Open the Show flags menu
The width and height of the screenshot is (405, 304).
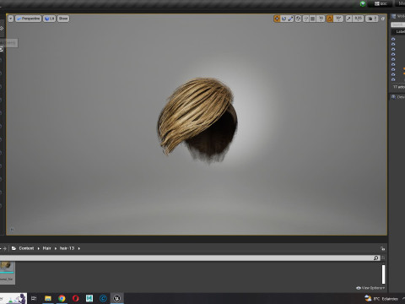pos(63,19)
